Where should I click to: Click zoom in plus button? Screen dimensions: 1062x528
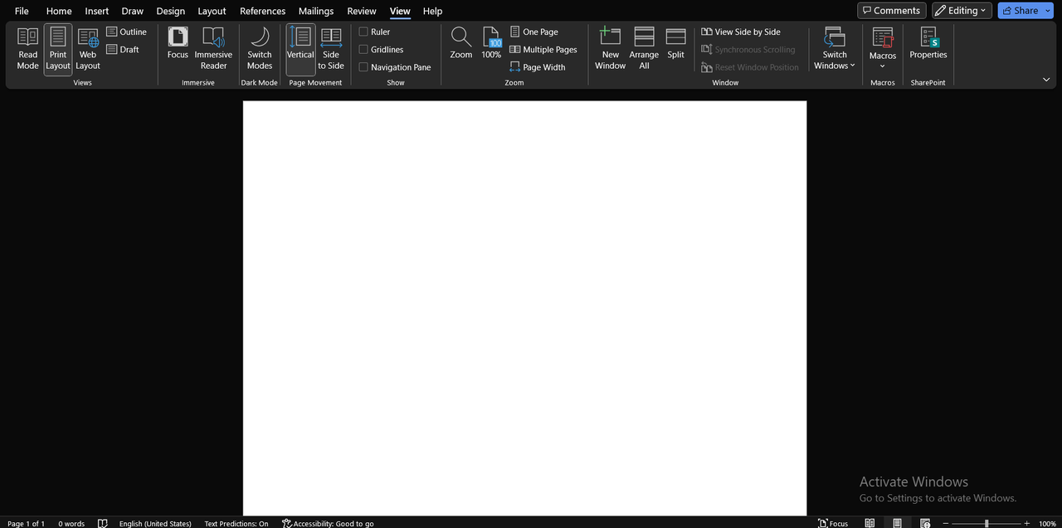click(x=1027, y=523)
